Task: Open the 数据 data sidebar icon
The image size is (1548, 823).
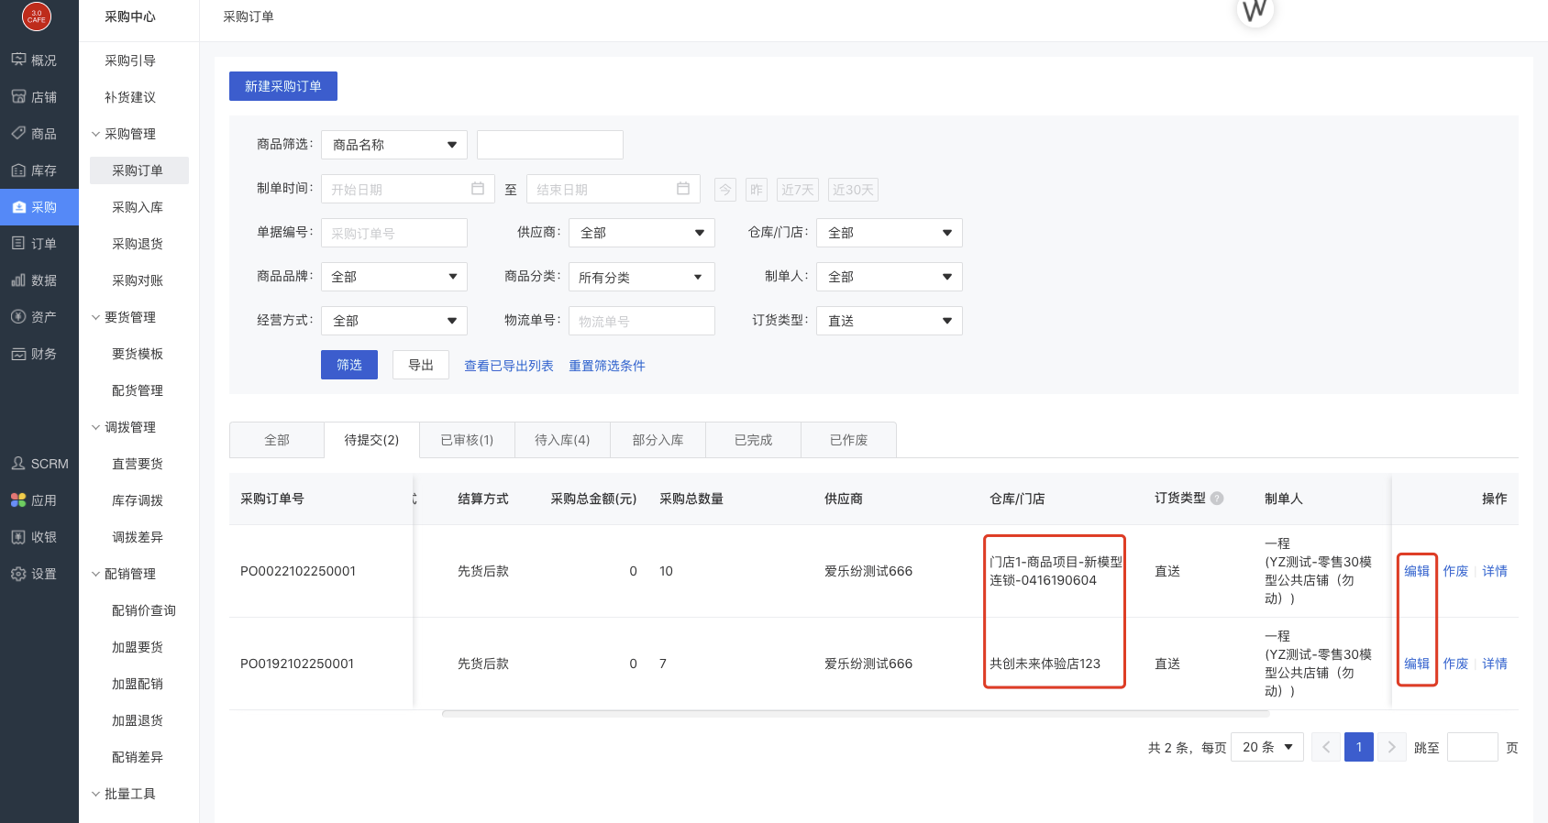Action: (18, 280)
